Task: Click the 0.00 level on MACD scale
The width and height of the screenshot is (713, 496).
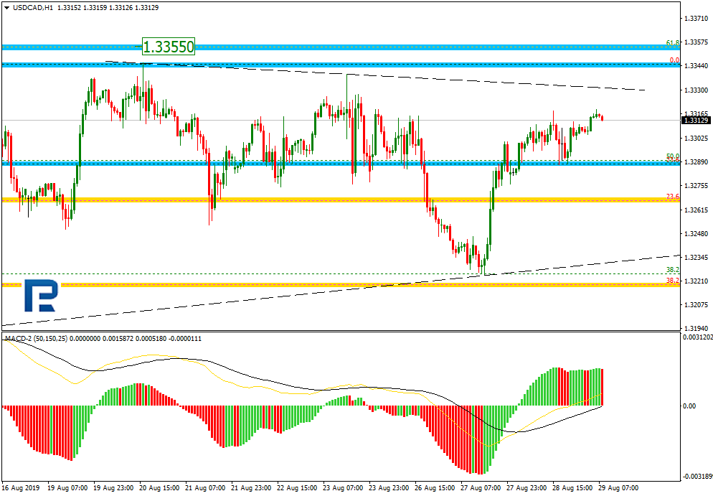Action: pyautogui.click(x=690, y=406)
